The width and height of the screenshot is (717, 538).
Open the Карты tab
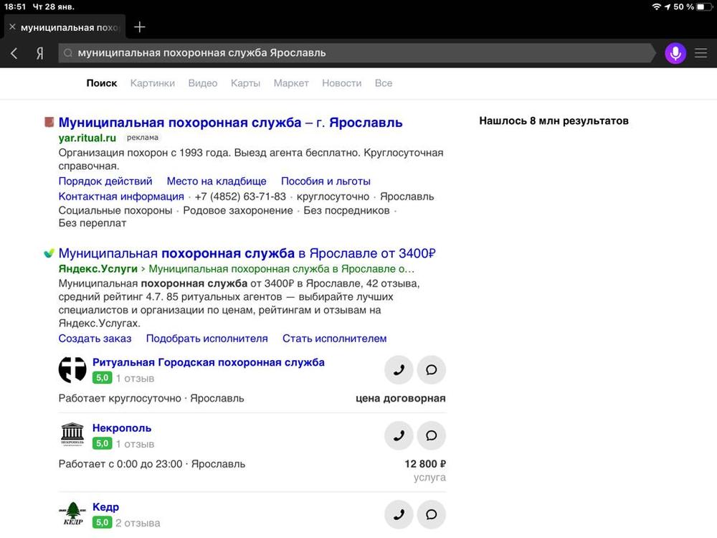245,83
